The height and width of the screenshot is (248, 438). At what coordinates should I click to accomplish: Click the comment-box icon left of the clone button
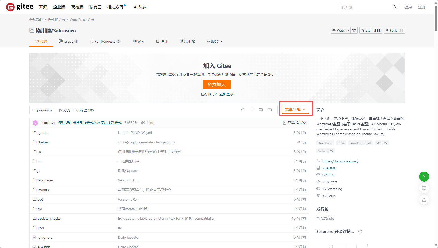pos(270,110)
